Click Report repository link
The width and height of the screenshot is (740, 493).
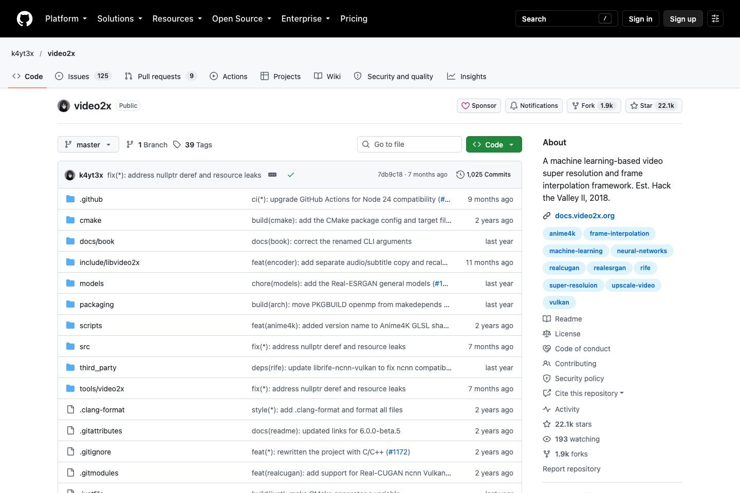571,469
